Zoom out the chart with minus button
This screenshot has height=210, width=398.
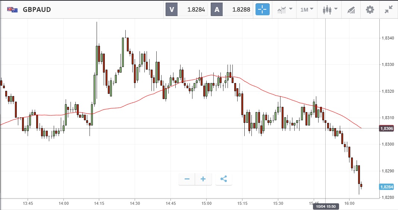[x=187, y=179]
